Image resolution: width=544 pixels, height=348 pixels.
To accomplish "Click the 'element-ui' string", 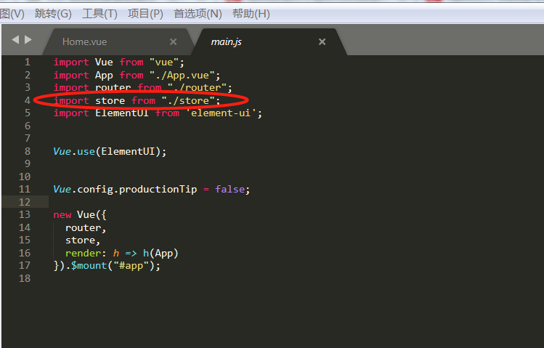I will tap(221, 113).
